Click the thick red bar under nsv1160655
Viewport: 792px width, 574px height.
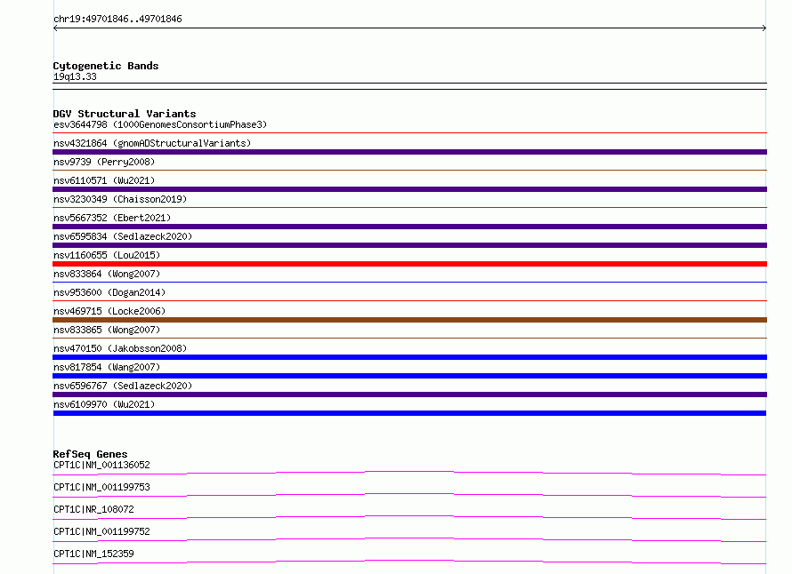pyautogui.click(x=409, y=264)
